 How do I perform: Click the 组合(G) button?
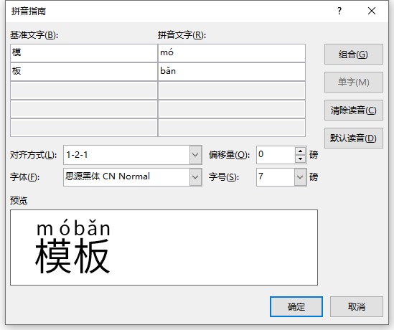(354, 55)
